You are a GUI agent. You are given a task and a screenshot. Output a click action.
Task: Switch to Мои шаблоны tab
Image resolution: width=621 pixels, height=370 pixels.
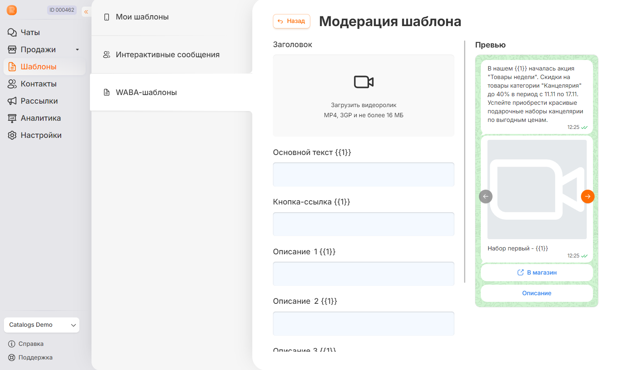(172, 17)
